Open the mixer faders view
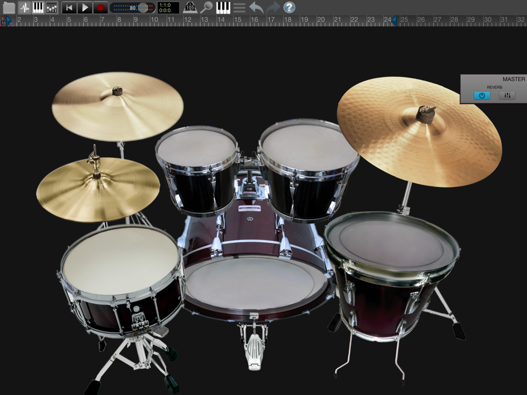 (52, 7)
